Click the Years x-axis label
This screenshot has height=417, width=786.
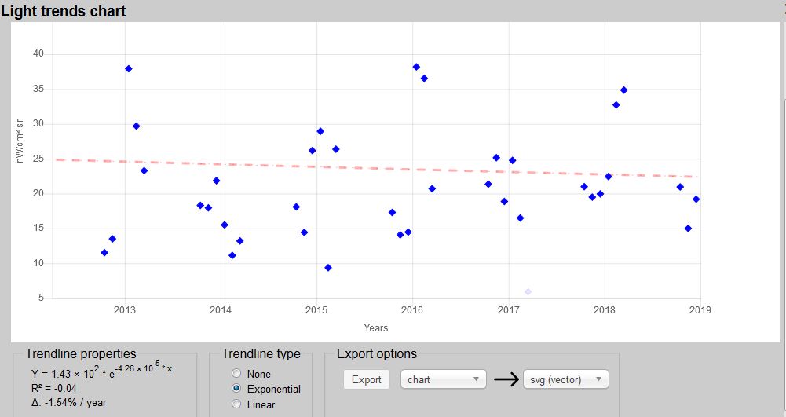(x=376, y=328)
